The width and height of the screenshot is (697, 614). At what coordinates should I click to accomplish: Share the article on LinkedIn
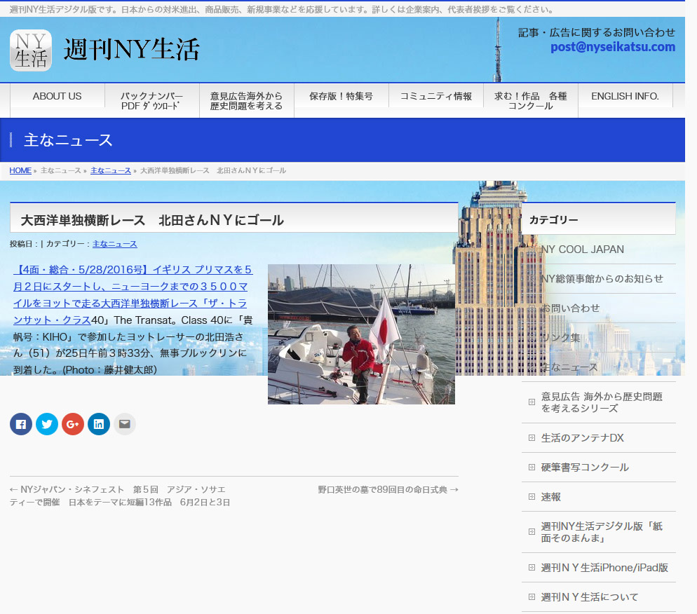click(x=98, y=423)
